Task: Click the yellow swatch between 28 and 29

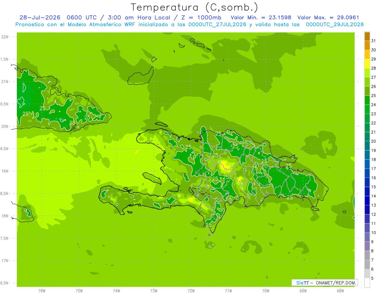Action: pos(367,64)
